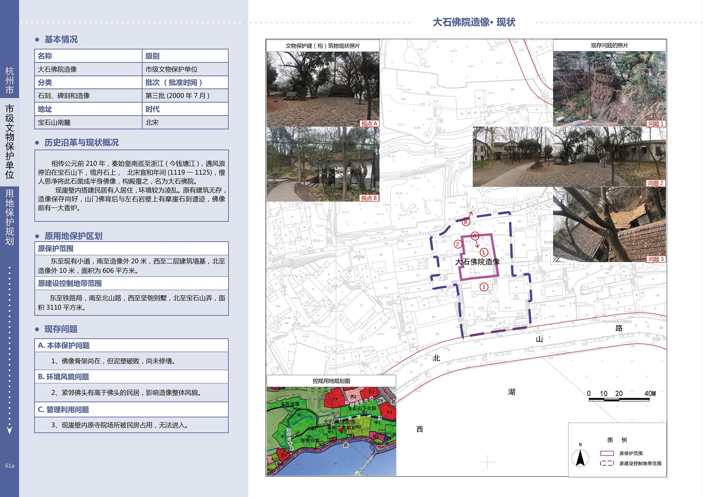The height and width of the screenshot is (497, 703).
Task: Click circled number 3 marker on map
Action: (483, 287)
